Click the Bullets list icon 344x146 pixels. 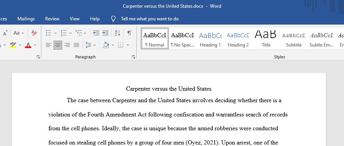point(49,33)
